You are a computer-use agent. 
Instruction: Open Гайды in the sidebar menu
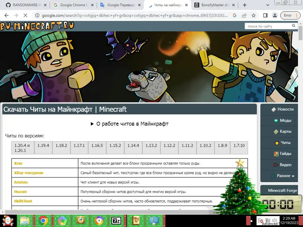279,154
